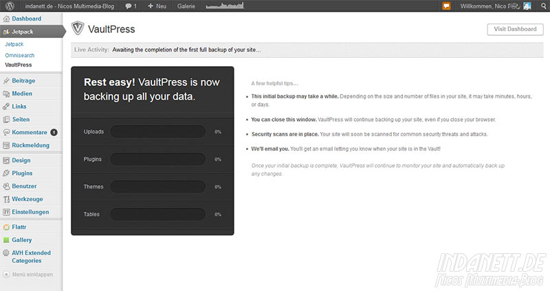The image size is (550, 291).
Task: Open Willkommen, Nico account menu
Action: point(489,6)
